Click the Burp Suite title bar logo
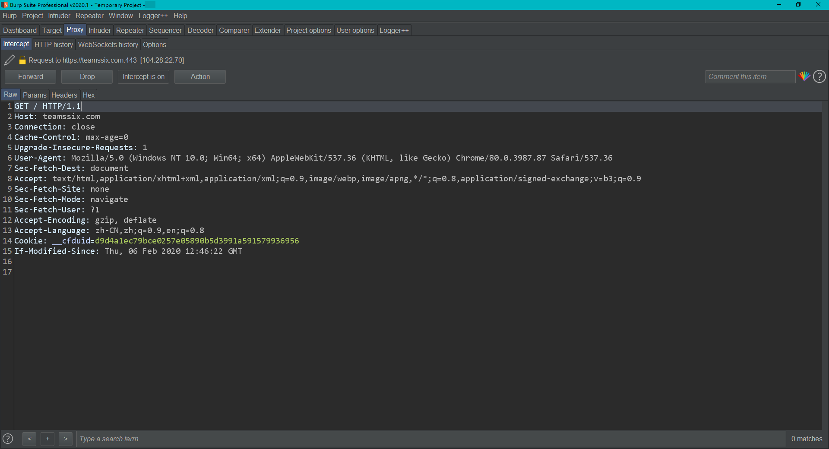The image size is (829, 449). click(4, 5)
